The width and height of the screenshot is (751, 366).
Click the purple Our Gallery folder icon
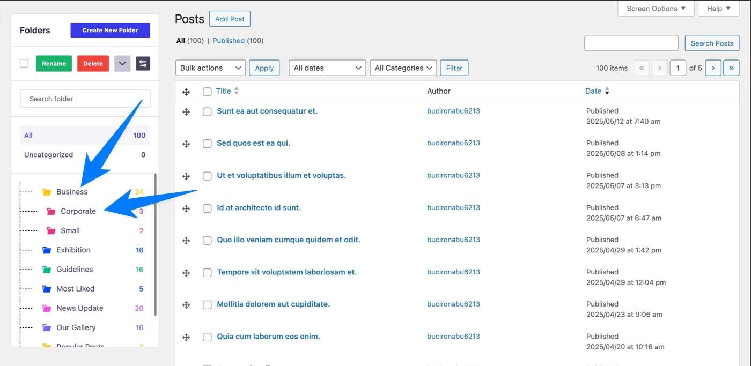coord(47,327)
